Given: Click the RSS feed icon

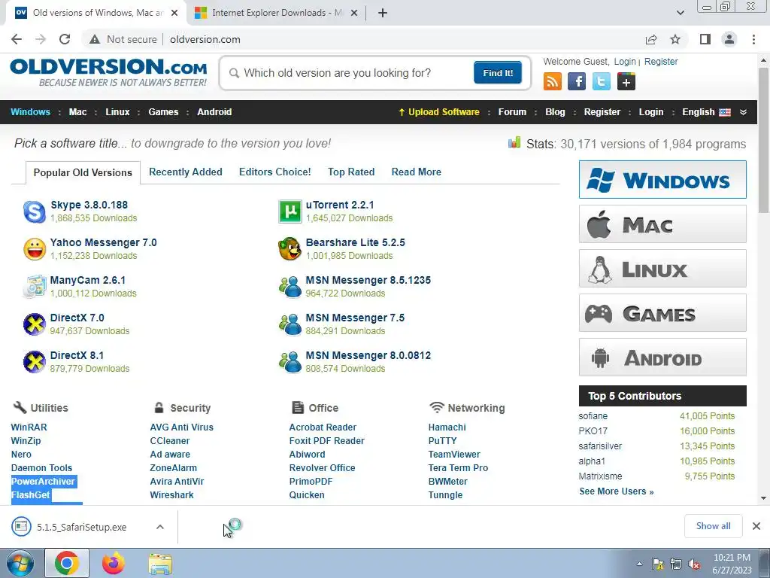Looking at the screenshot, I should [553, 81].
